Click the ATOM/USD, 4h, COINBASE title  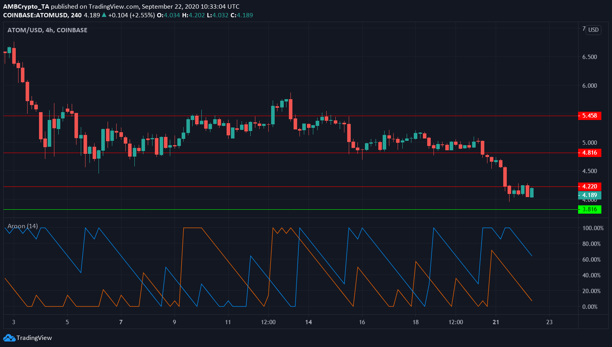point(47,30)
